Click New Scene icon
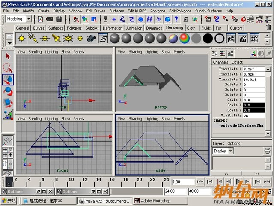 click(40, 19)
